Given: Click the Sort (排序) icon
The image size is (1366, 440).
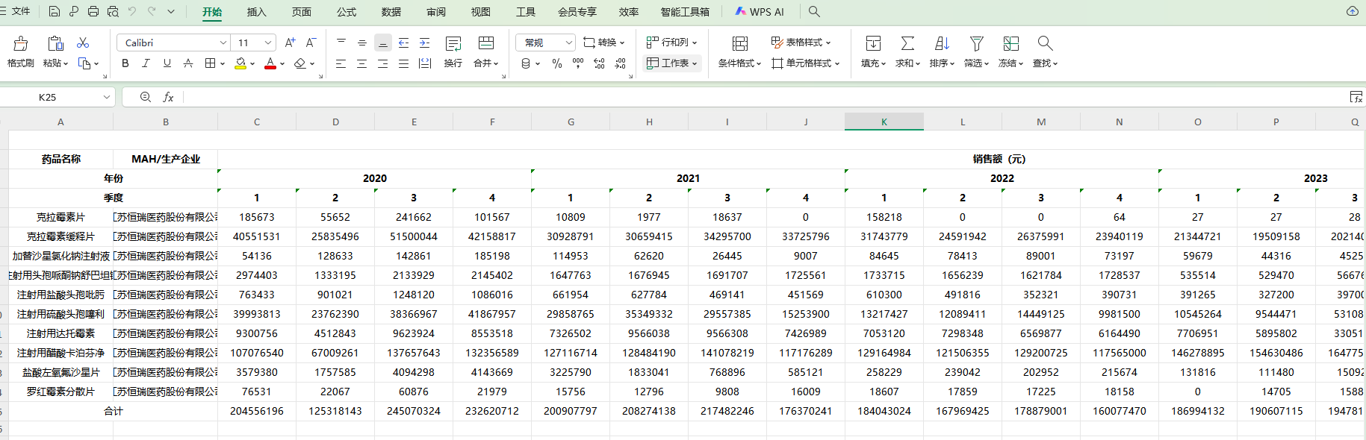Looking at the screenshot, I should coord(942,44).
